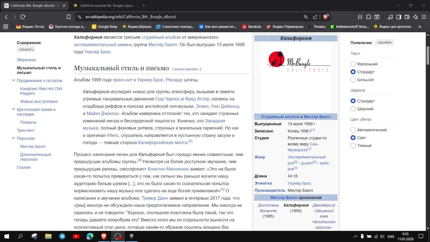The height and width of the screenshot is (242, 430).
Task: Reload the current page
Action: click(23, 17)
